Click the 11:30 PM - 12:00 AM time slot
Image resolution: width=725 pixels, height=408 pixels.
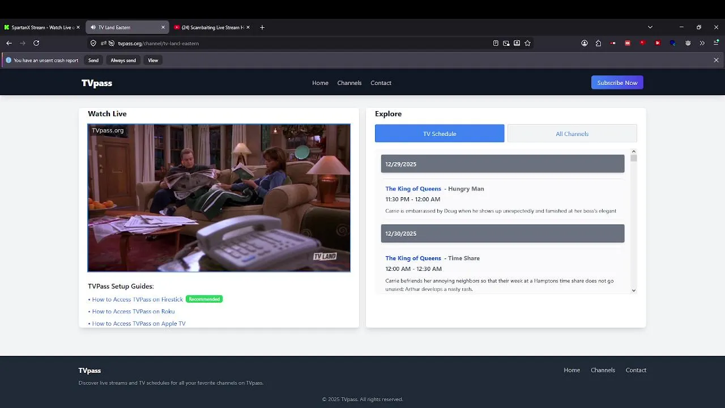[x=412, y=199]
